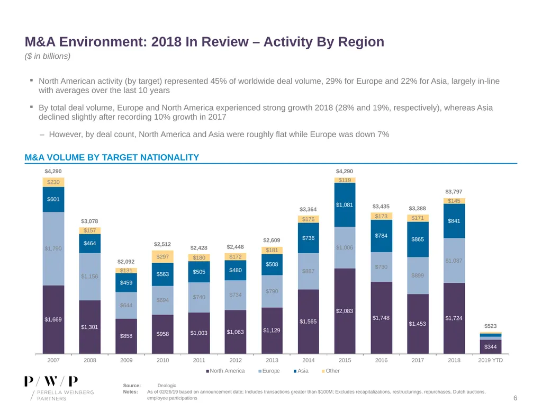The height and width of the screenshot is (419, 542).
Task: Click the 2018 Europe $1,087 segment
Action: (454, 261)
